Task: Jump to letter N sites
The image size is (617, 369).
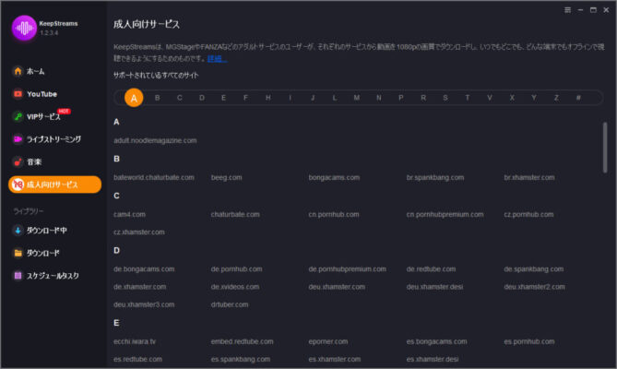Action: pos(378,98)
